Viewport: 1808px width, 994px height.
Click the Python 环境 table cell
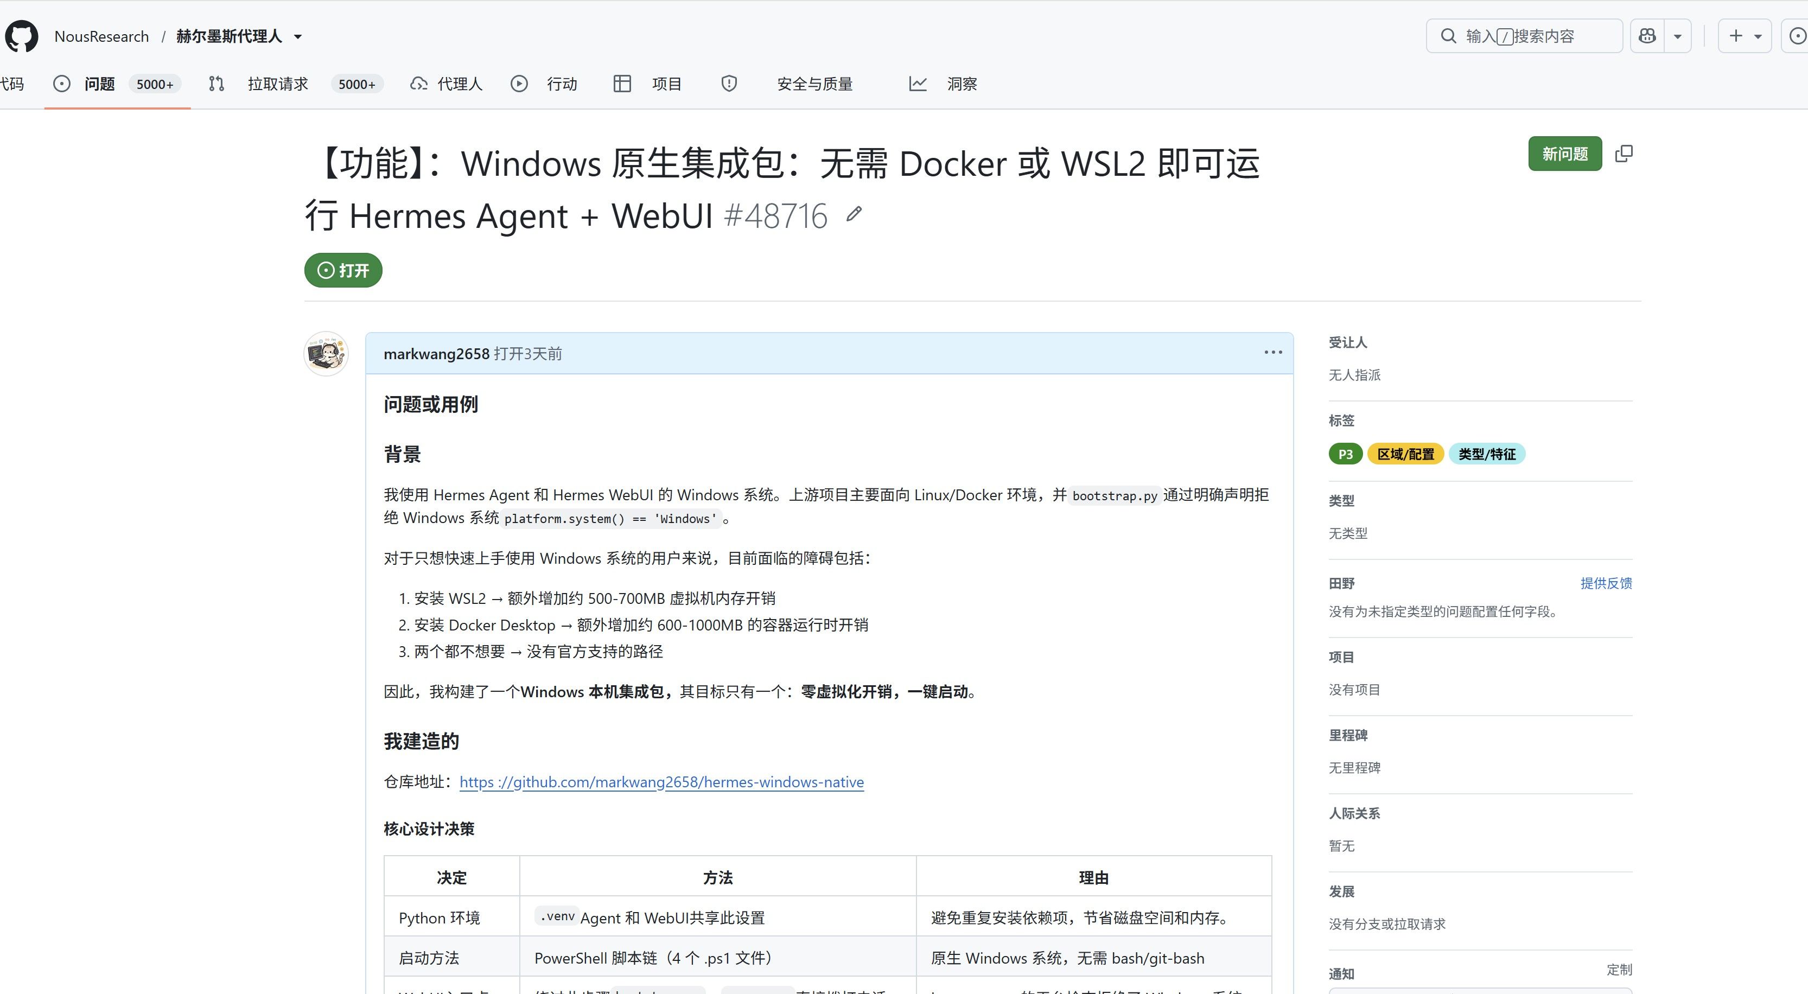[451, 916]
